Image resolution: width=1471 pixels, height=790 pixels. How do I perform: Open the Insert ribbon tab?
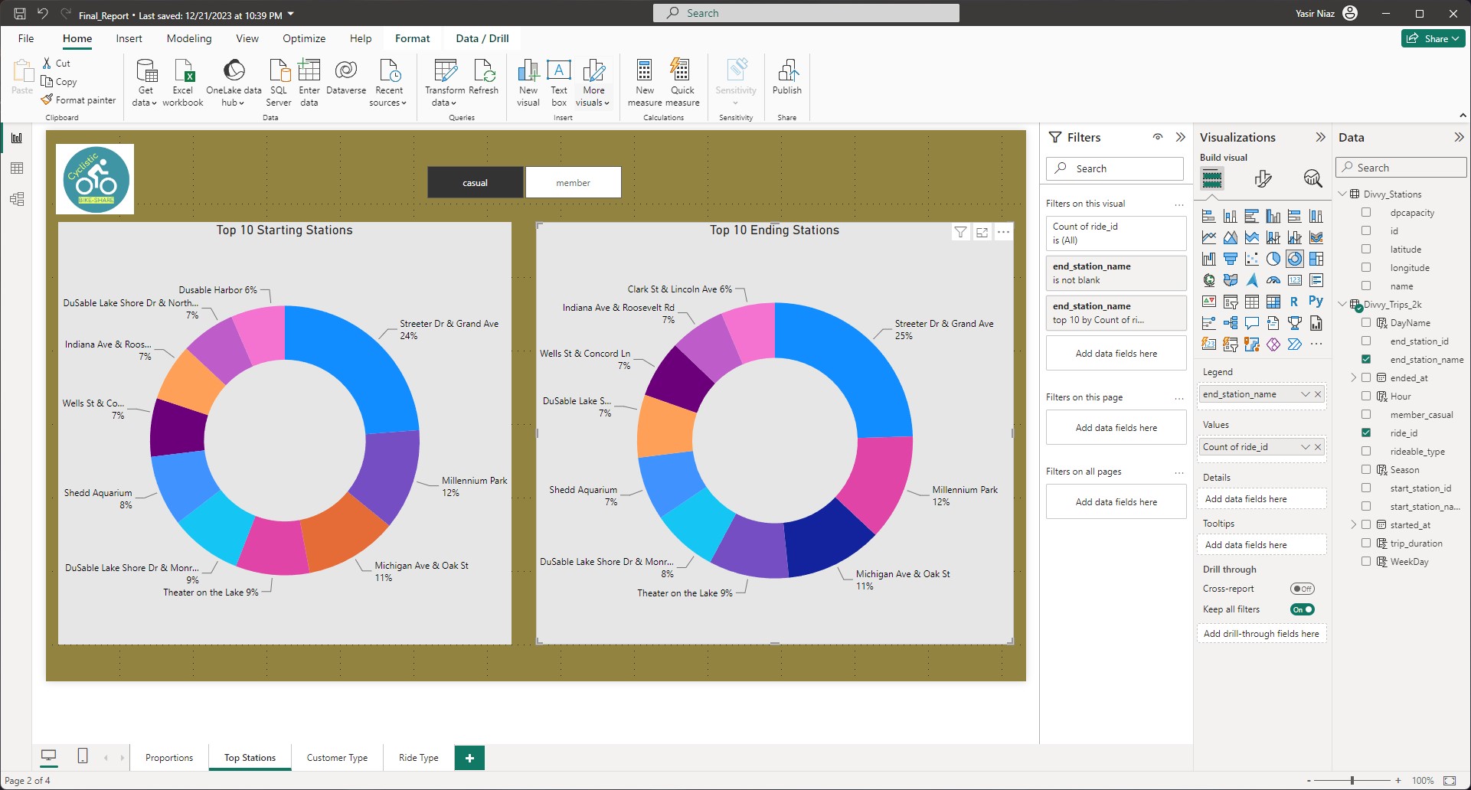129,38
